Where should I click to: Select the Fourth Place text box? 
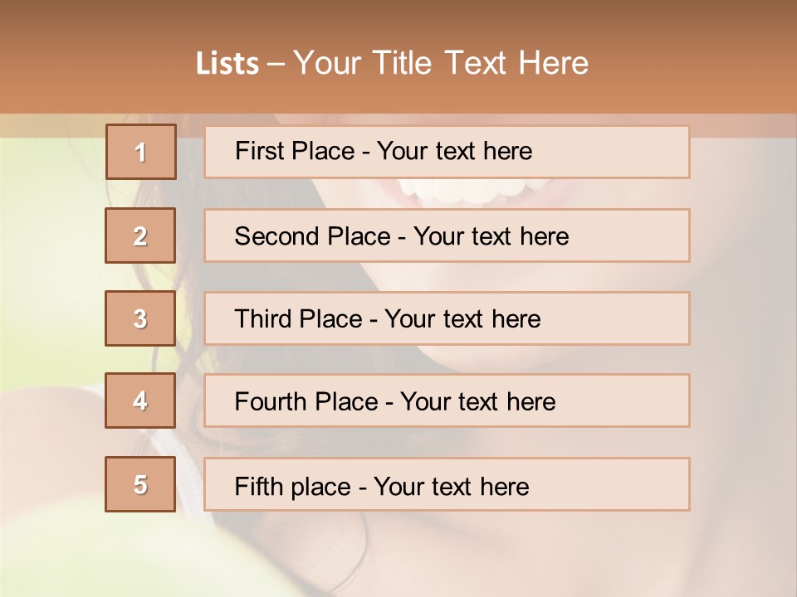[x=447, y=401]
